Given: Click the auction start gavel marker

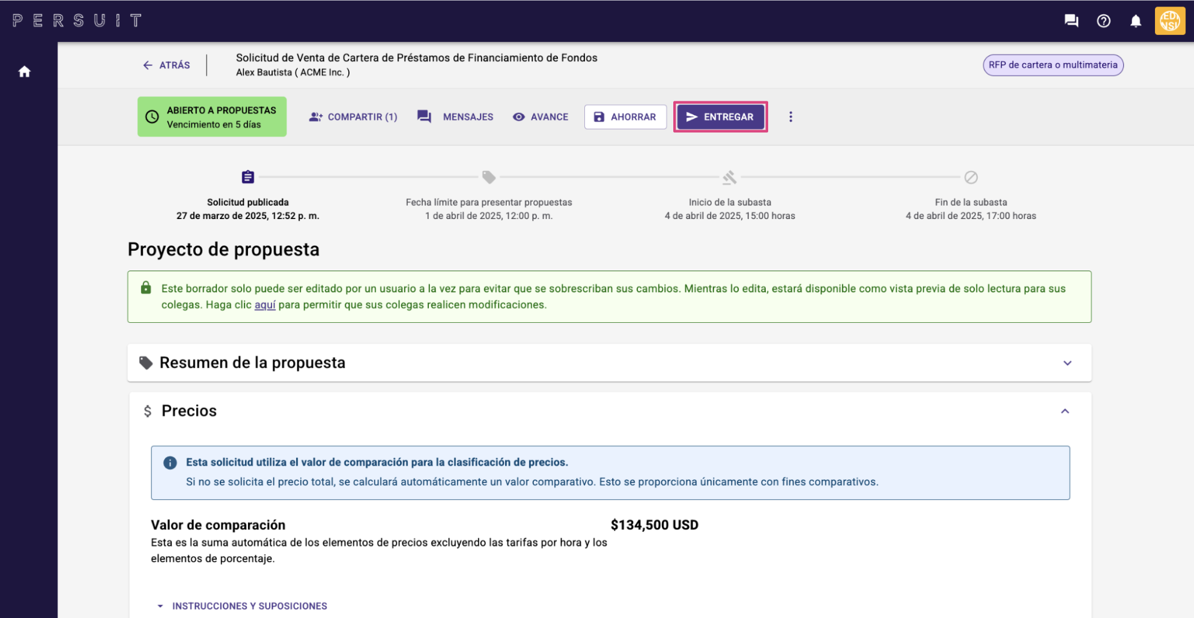Looking at the screenshot, I should (x=730, y=177).
